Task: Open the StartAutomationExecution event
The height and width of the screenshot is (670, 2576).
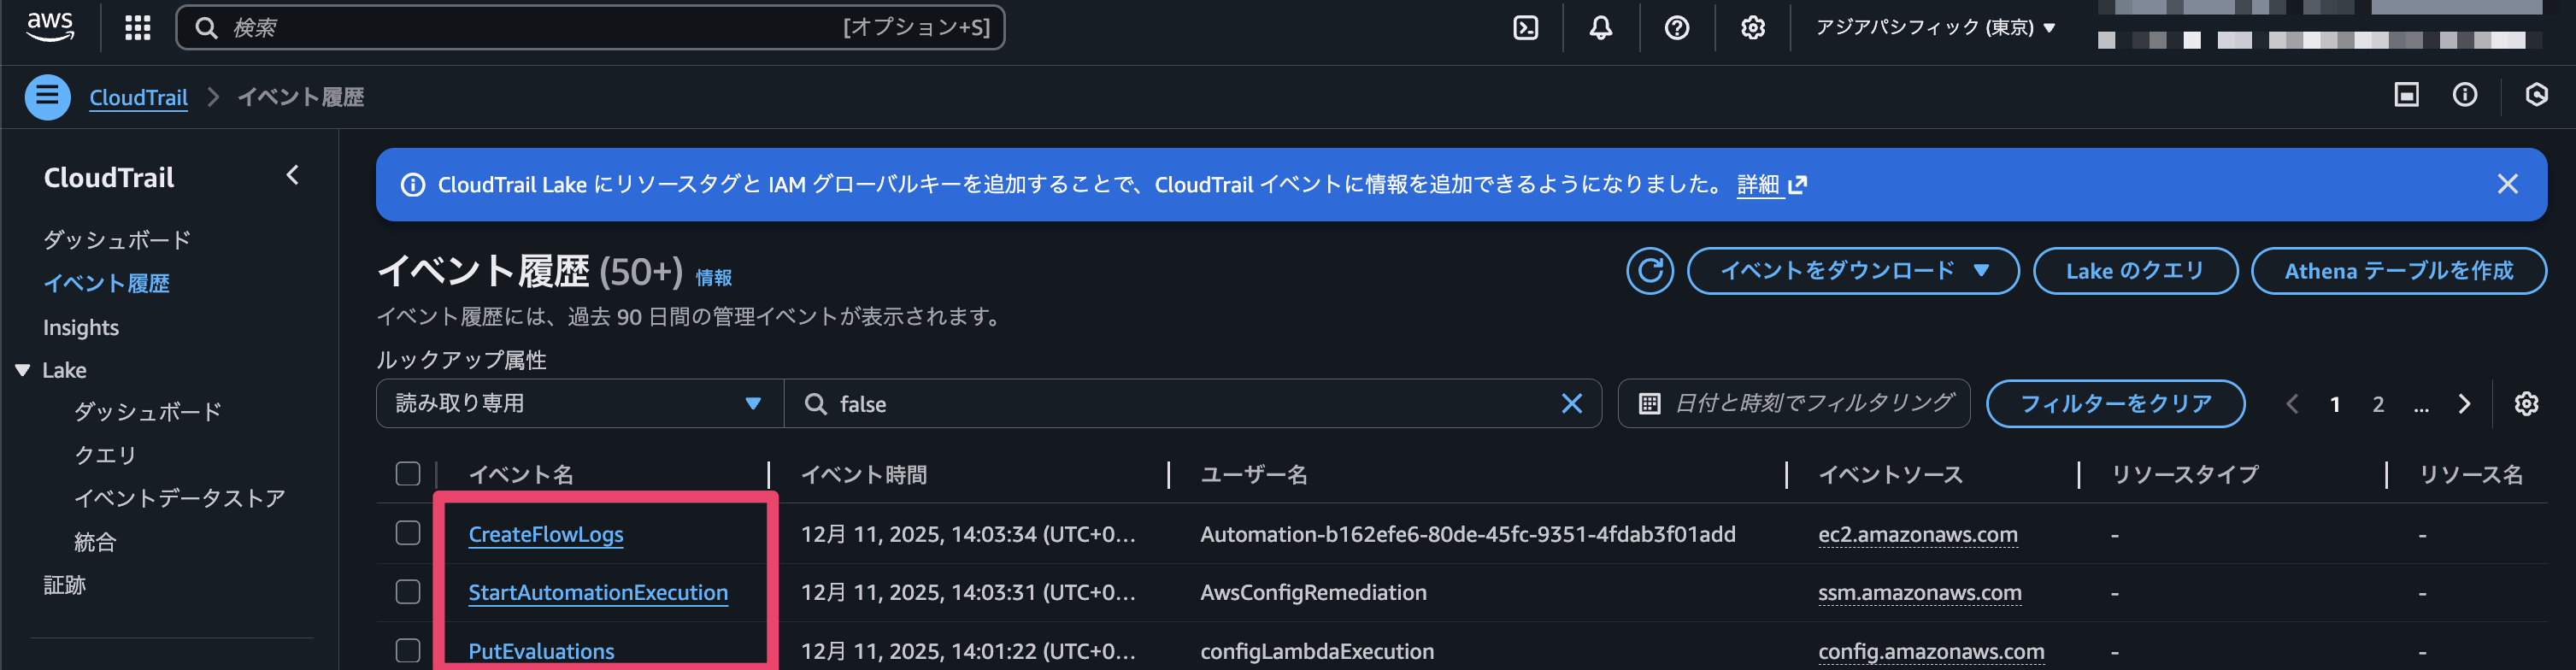Action: (x=598, y=592)
